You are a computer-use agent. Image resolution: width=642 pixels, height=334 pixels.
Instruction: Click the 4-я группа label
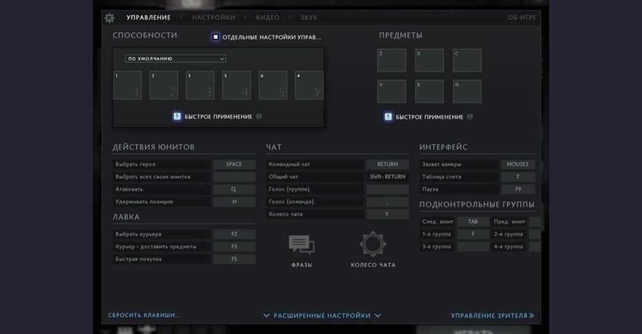point(508,247)
